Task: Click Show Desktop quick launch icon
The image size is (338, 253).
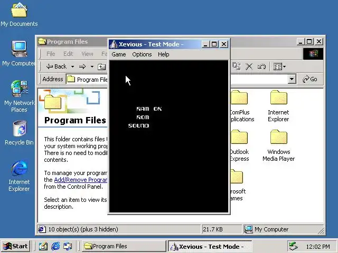Action: (x=43, y=246)
